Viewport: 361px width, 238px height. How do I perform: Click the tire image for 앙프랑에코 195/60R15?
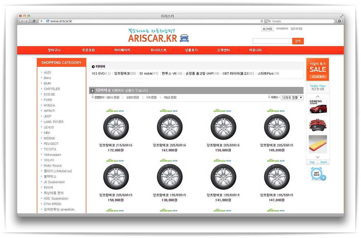[x=223, y=177]
